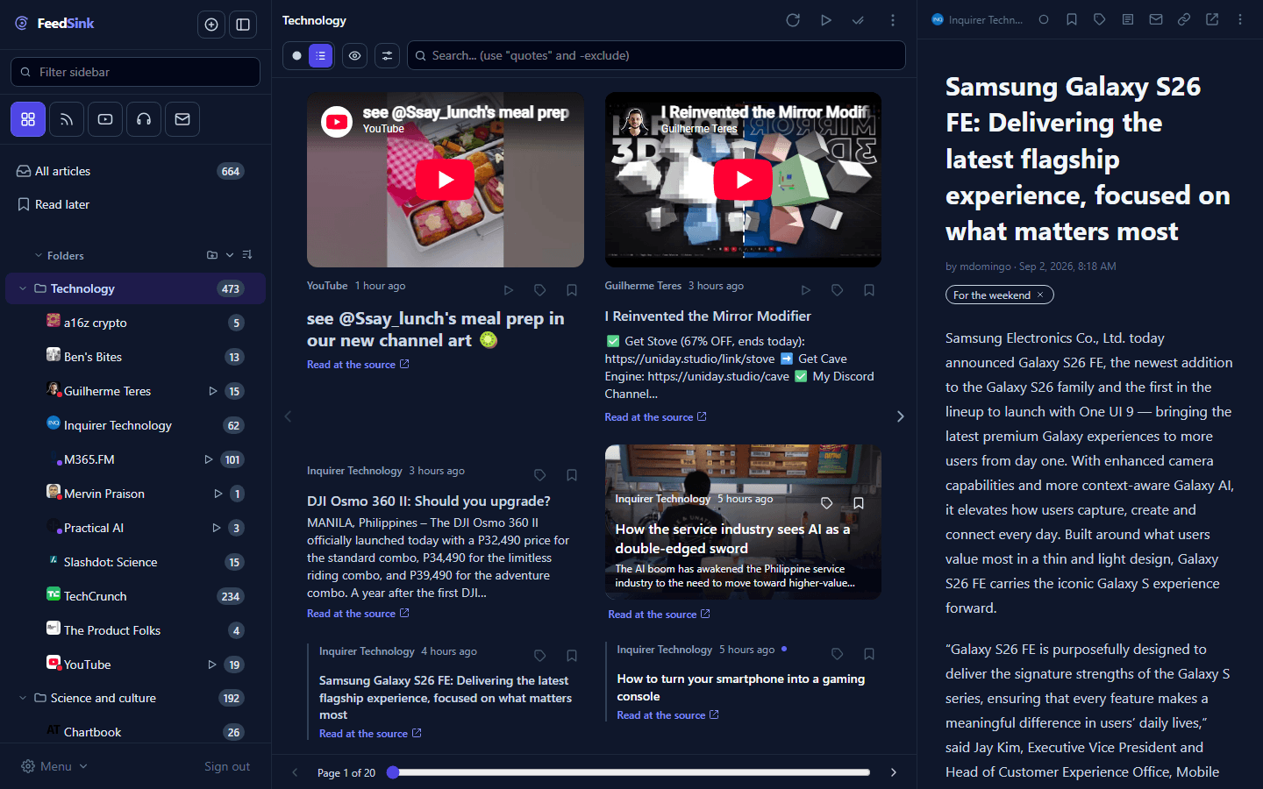Open the Samsung Galaxy S26 FE list article
Viewport: 1263px width, 789px height.
(x=446, y=698)
